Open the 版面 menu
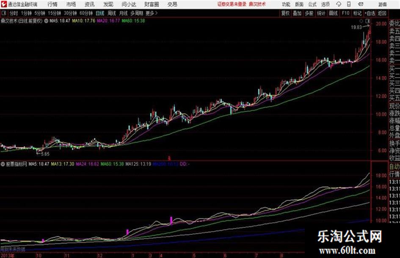The width and height of the screenshot is (400, 258). tap(299, 4)
